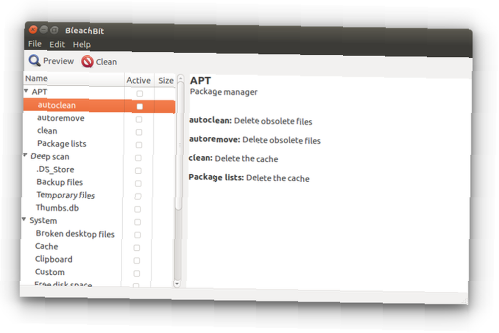Viewport: 499px width, 333px height.
Task: Minimize the BleachBit window
Action: (x=43, y=30)
